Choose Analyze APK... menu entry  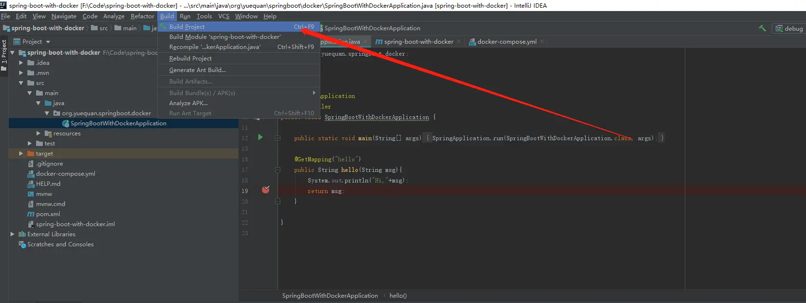(x=239, y=103)
